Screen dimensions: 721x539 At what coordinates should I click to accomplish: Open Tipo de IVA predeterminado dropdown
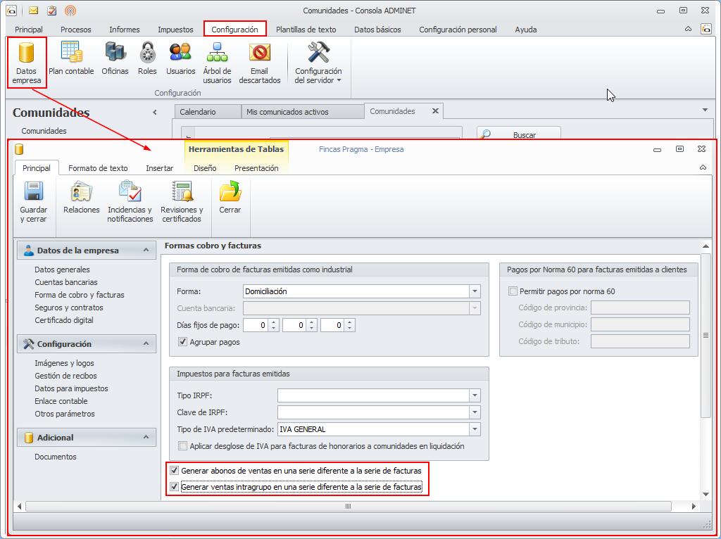coord(475,429)
